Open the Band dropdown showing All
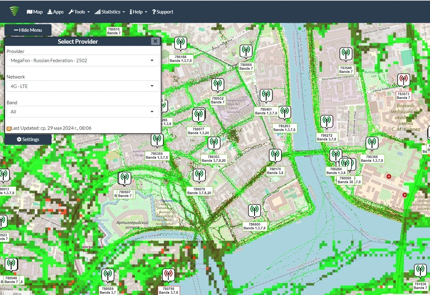The width and height of the screenshot is (430, 295). [83, 112]
